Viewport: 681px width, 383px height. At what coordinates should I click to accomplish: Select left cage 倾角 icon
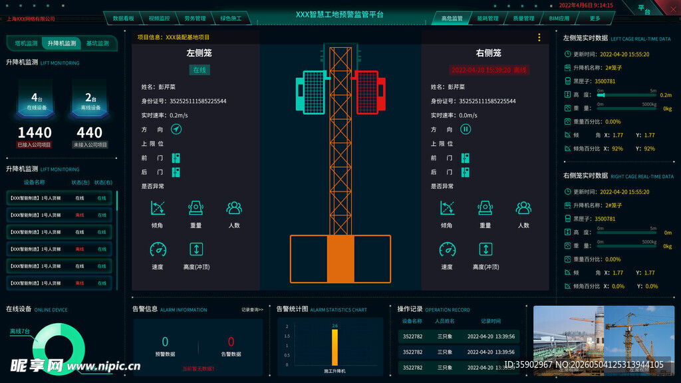(x=157, y=208)
